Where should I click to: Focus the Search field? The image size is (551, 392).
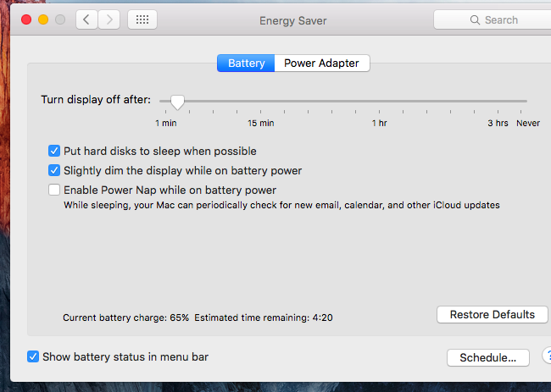tap(493, 20)
